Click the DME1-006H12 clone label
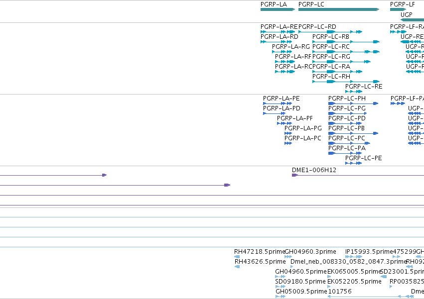 [314, 171]
